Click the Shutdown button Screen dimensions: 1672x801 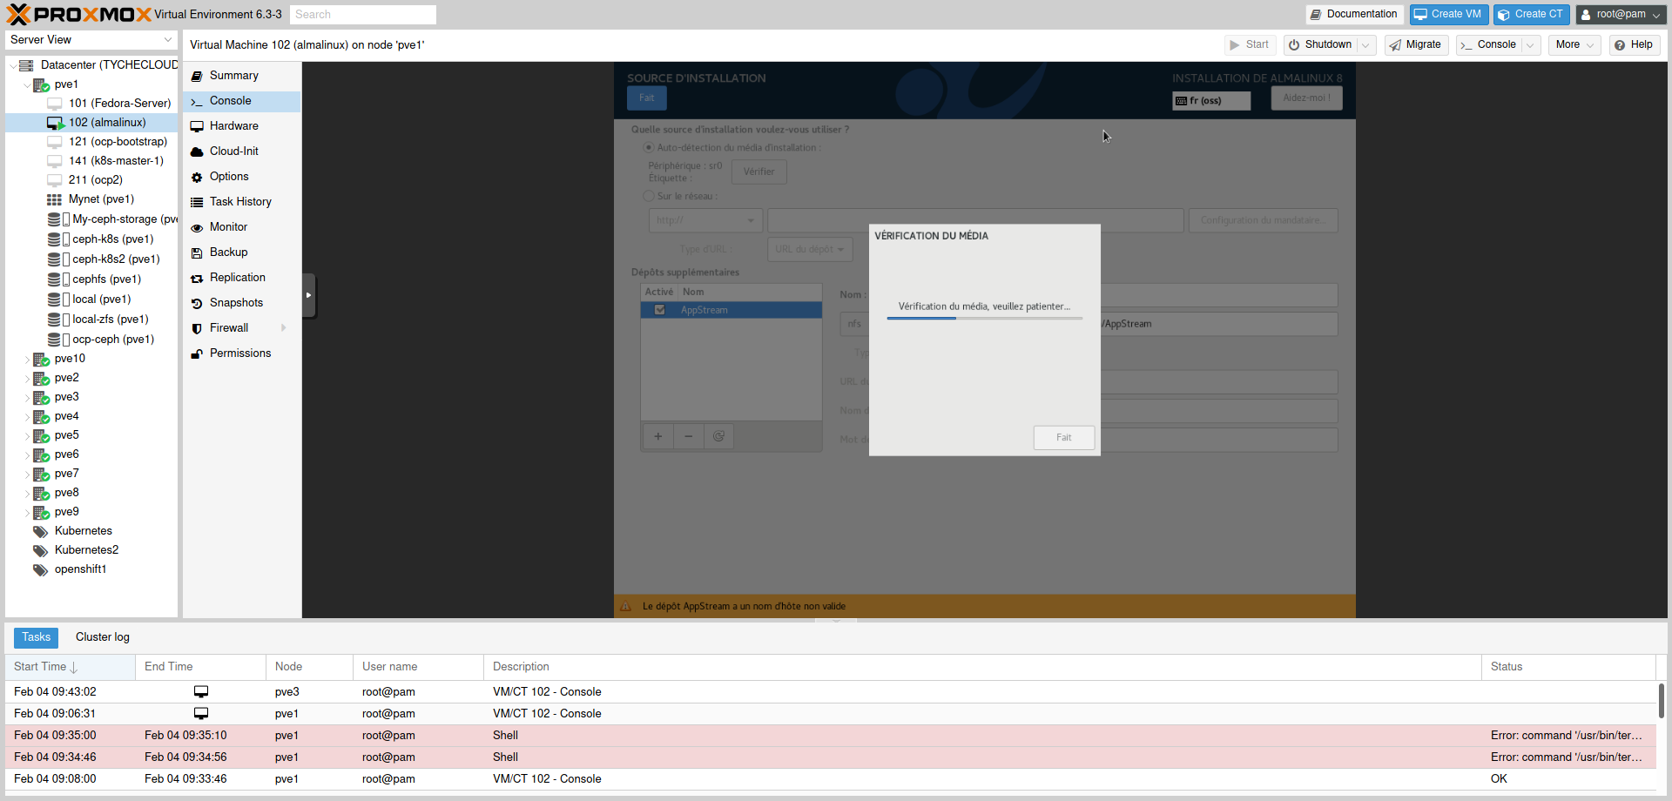(x=1321, y=45)
